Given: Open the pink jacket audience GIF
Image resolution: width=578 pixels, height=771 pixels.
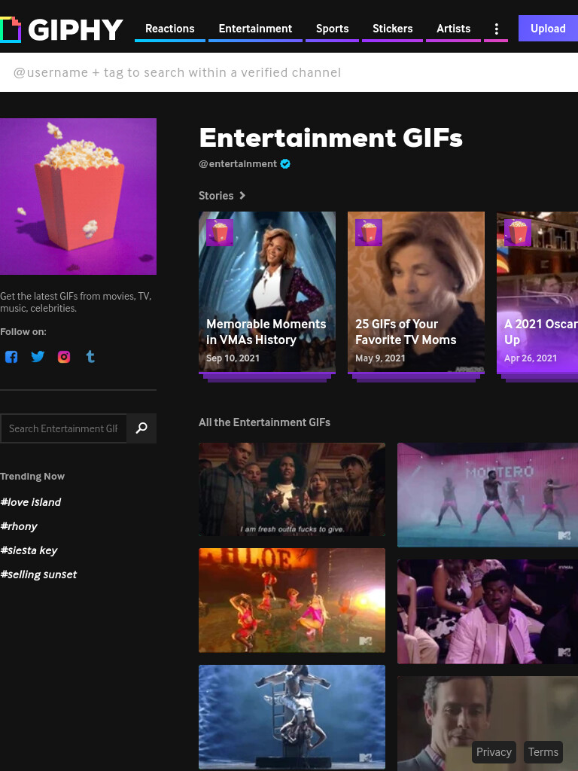Looking at the screenshot, I should click(488, 611).
